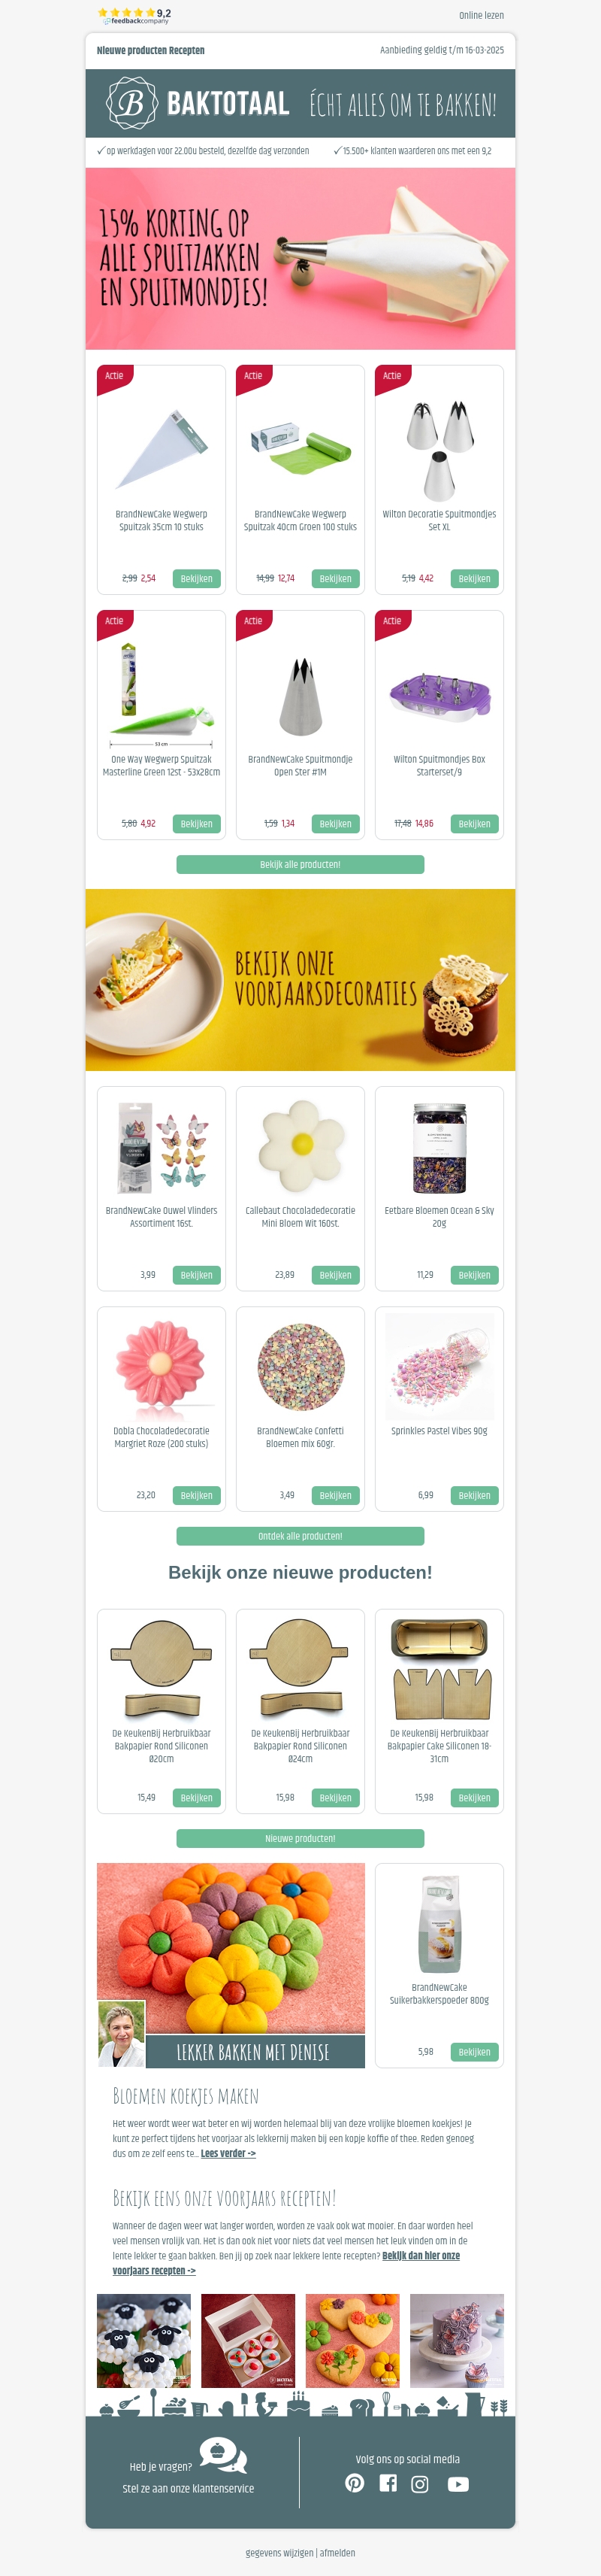601x2576 pixels.
Task: Open the sheep cupcakes recipe thumbnail
Action: coord(143,2341)
